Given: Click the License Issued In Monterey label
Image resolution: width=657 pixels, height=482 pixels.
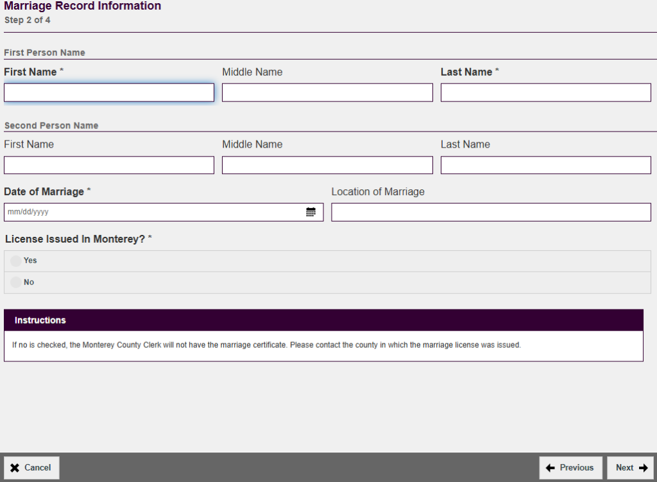Looking at the screenshot, I should [x=75, y=239].
